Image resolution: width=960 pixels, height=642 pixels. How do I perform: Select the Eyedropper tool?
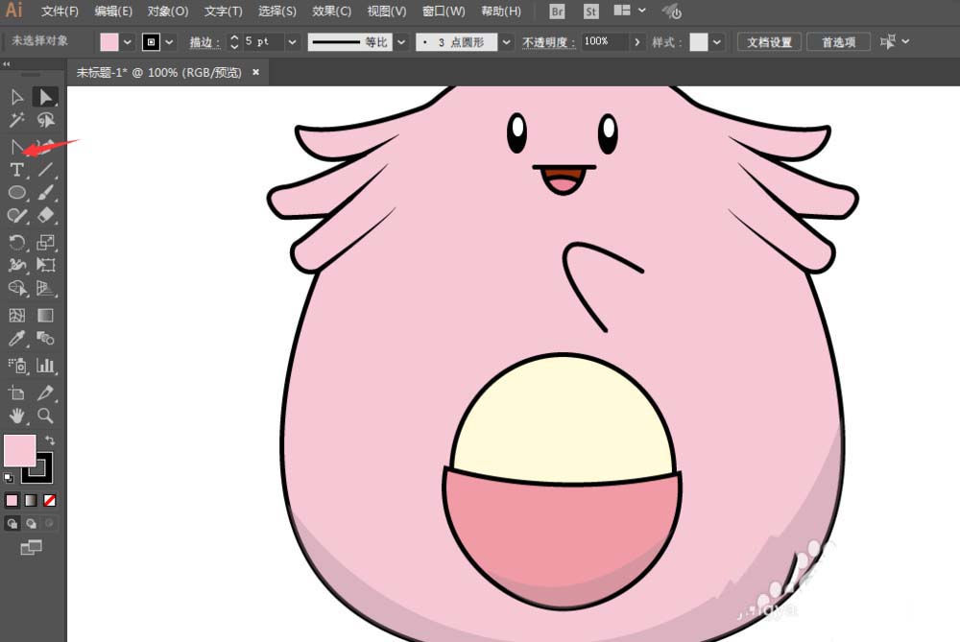[16, 339]
